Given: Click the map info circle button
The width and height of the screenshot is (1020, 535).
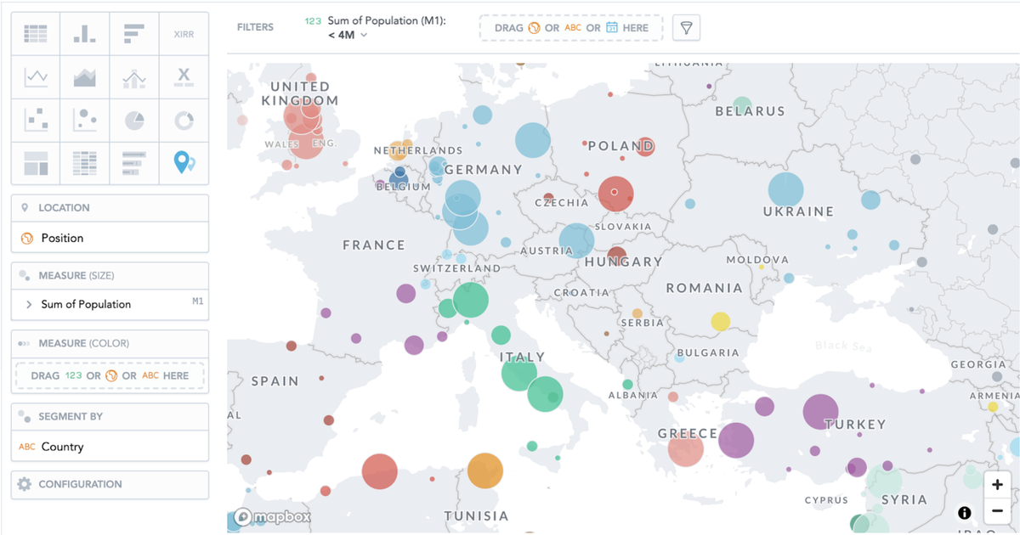Looking at the screenshot, I should pos(965,512).
